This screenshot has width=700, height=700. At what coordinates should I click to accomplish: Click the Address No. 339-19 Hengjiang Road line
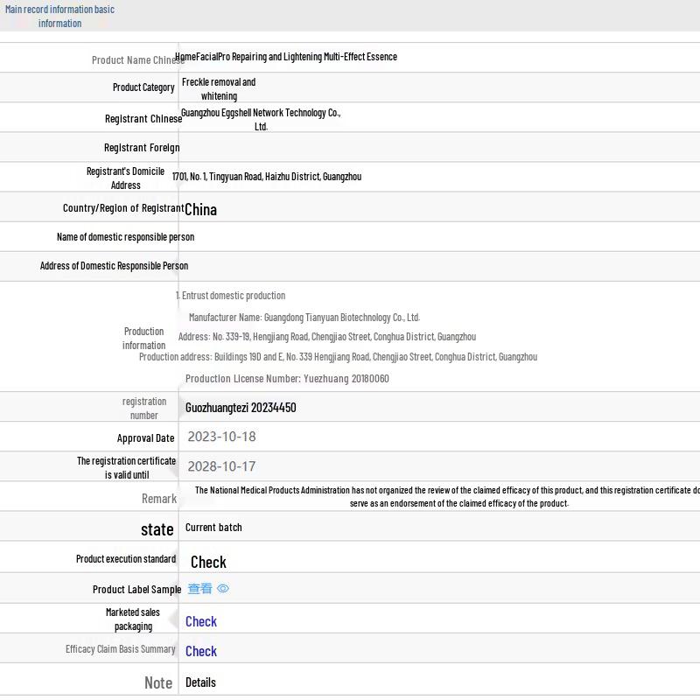coord(326,337)
